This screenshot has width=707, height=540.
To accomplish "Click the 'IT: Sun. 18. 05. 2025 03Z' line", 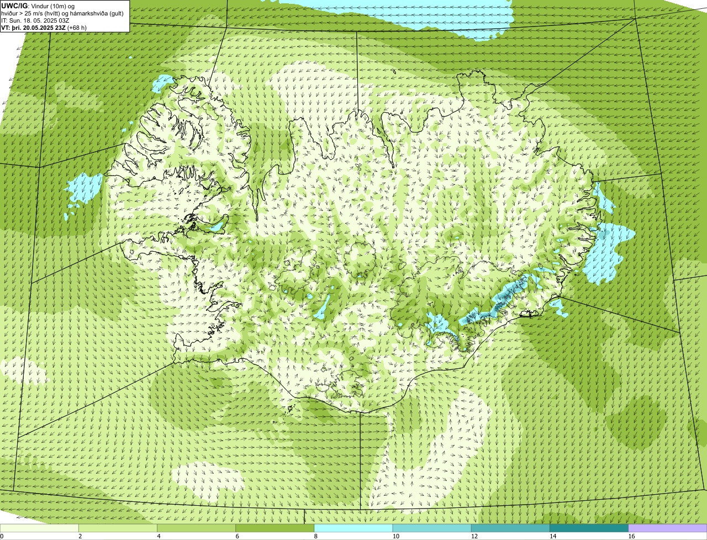I will pyautogui.click(x=35, y=20).
